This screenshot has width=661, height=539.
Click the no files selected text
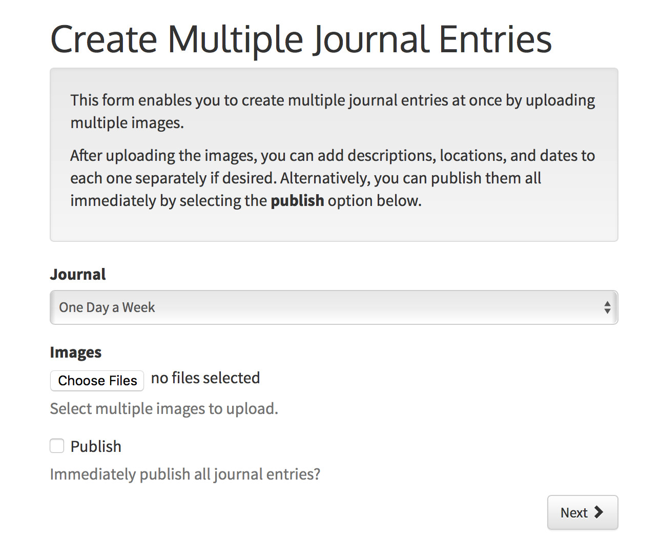tap(205, 378)
